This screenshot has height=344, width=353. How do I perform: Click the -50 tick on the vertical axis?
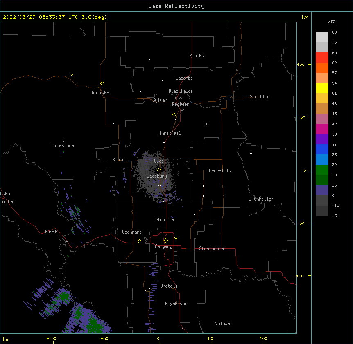point(301,223)
